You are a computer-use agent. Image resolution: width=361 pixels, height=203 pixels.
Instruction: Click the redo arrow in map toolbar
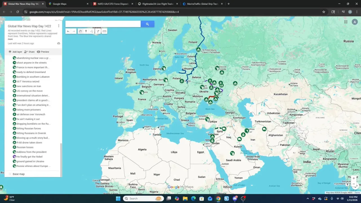click(x=74, y=31)
